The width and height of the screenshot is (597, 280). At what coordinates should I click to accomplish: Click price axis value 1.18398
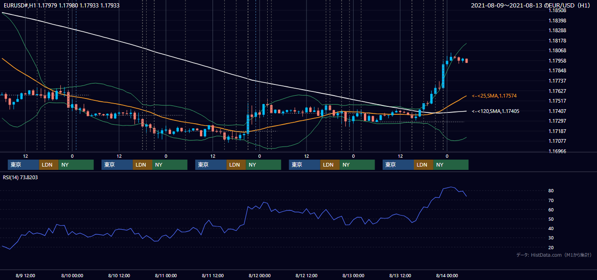(557, 21)
